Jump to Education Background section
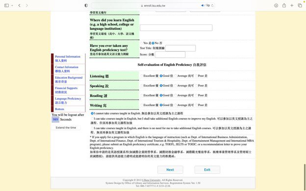 69,79
